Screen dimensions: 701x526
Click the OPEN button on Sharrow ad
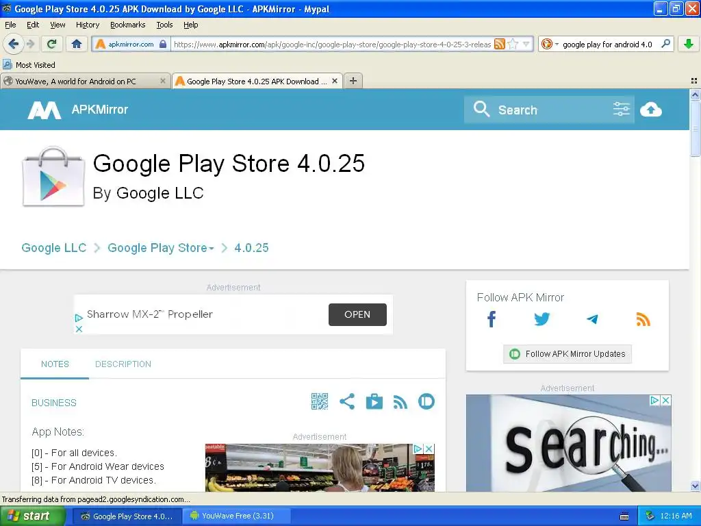click(357, 314)
